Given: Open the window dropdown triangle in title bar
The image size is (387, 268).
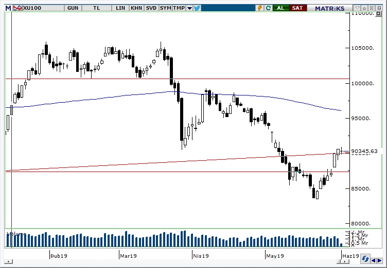Looking at the screenshot, I should 357,8.
